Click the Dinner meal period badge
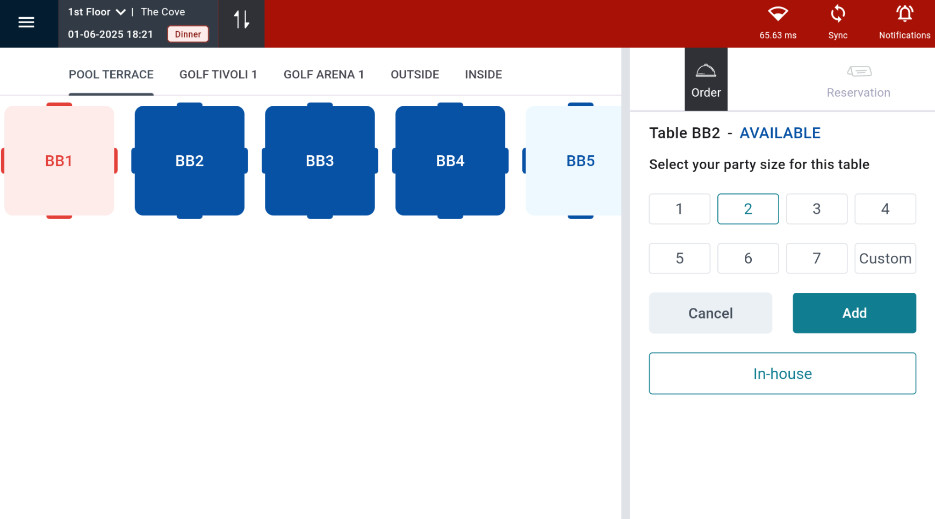The image size is (935, 519). pos(188,34)
